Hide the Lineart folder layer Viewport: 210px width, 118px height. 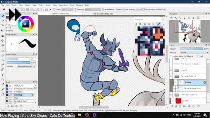[171, 70]
